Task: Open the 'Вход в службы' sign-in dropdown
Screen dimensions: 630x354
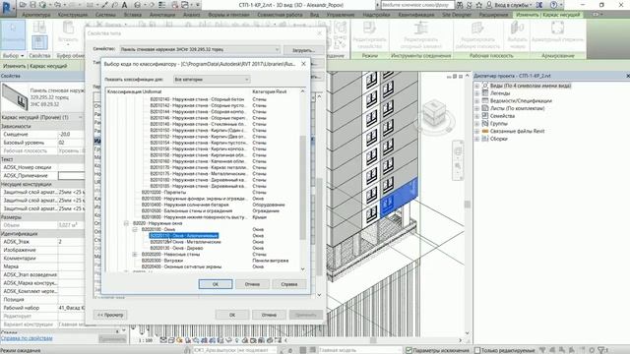Action: [x=511, y=5]
